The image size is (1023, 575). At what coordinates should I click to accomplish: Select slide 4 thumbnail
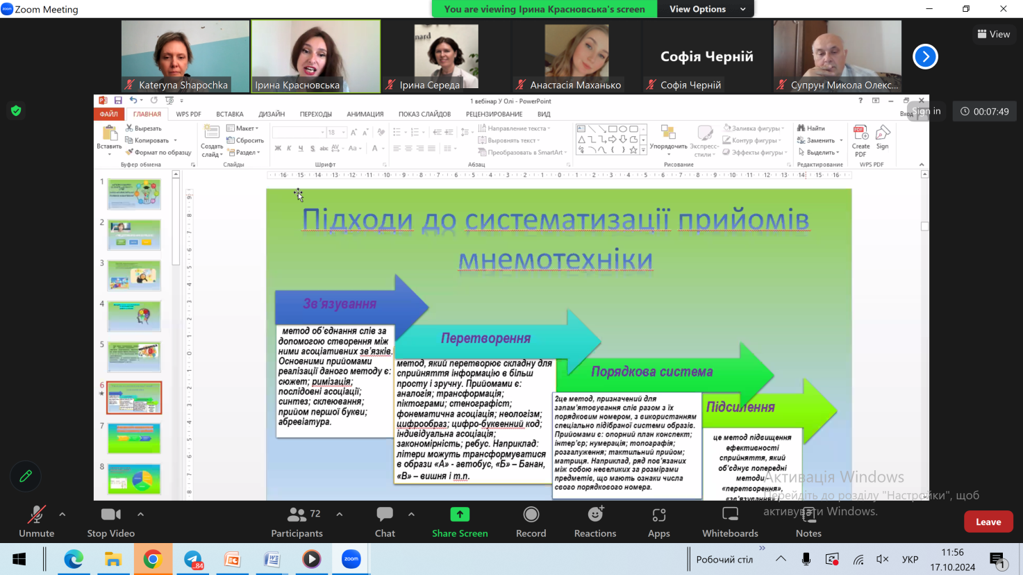(x=134, y=316)
